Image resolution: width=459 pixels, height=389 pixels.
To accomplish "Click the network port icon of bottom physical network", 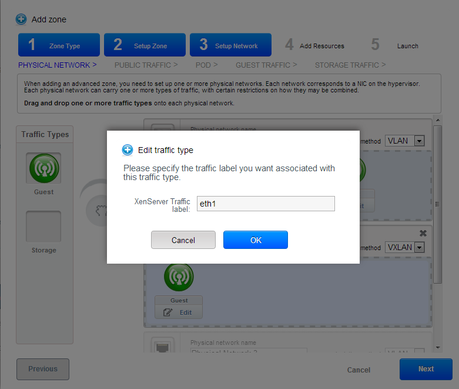I will coord(162,347).
